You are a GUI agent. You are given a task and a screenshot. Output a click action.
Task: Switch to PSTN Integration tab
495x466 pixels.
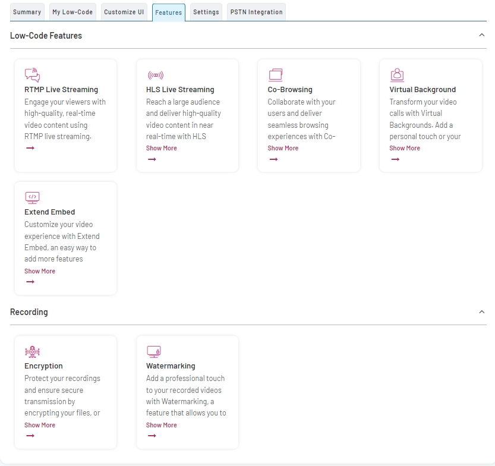pyautogui.click(x=256, y=12)
